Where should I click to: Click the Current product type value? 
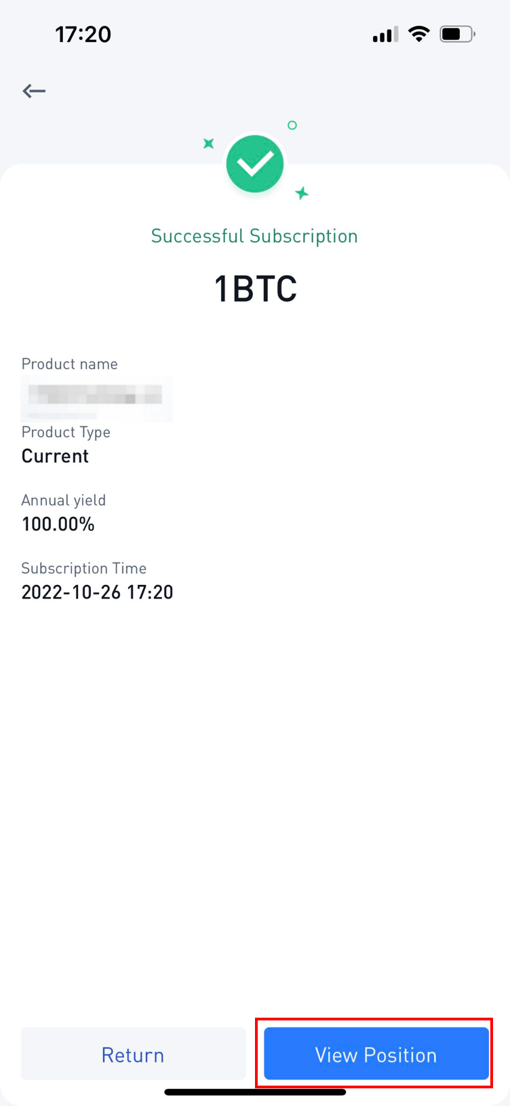point(55,456)
